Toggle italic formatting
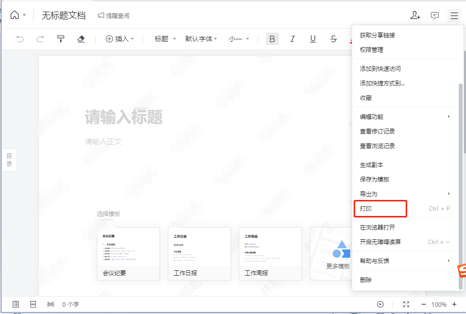466x314 pixels. coord(292,39)
